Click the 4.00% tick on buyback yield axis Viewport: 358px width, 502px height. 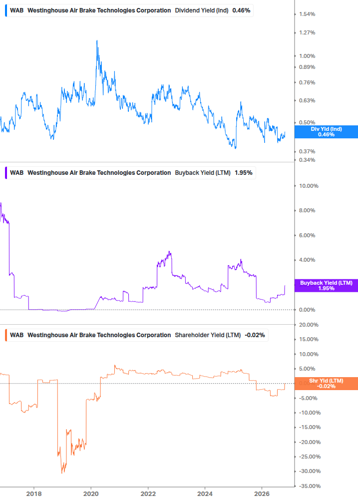[307, 260]
